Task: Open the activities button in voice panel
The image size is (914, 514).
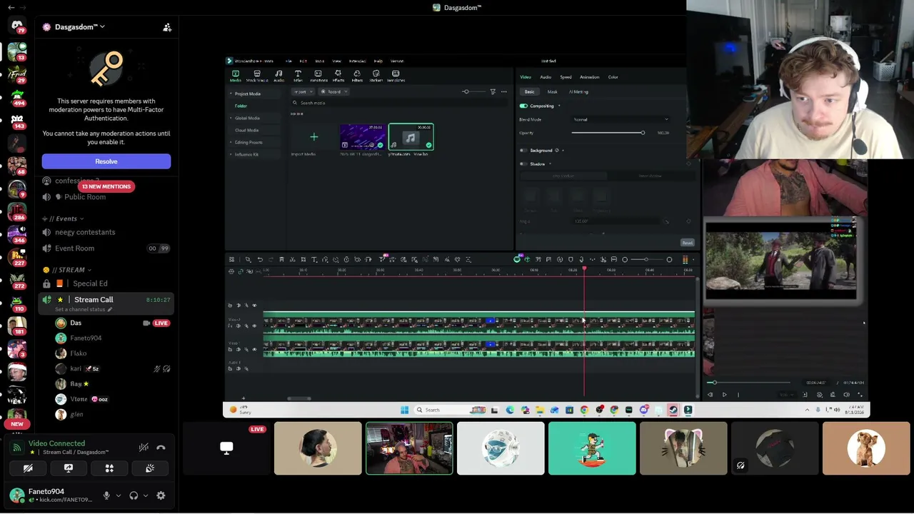Action: point(109,468)
